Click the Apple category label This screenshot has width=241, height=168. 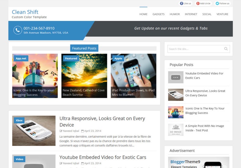click(118, 58)
